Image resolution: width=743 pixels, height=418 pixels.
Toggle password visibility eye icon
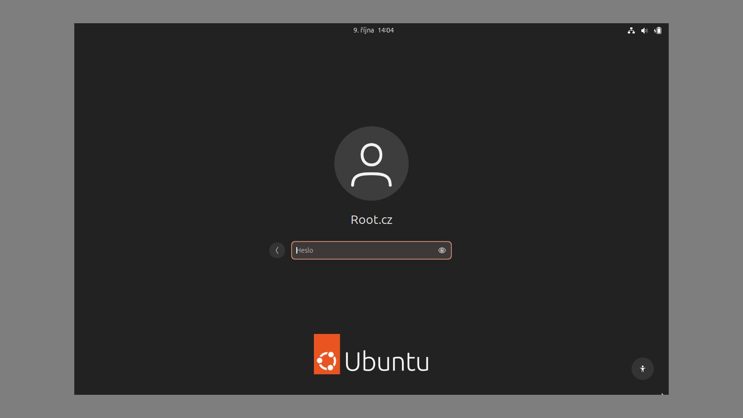[x=442, y=250]
